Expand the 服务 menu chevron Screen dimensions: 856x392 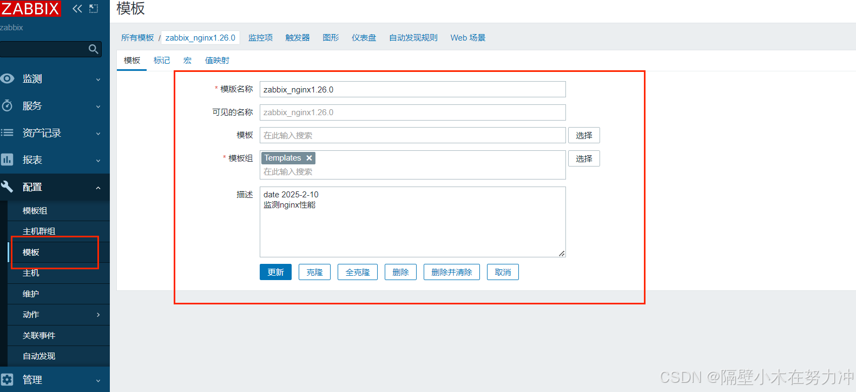pos(98,107)
